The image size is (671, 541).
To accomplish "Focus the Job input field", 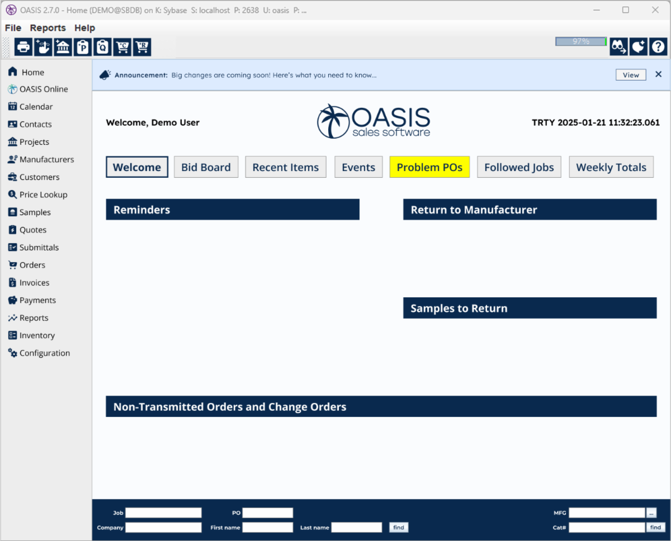I will (x=163, y=513).
